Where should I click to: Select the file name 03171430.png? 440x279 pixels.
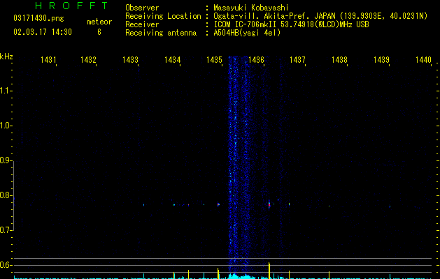click(x=38, y=18)
